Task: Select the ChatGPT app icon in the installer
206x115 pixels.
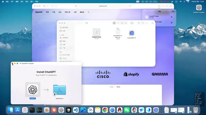Action: (x=33, y=89)
